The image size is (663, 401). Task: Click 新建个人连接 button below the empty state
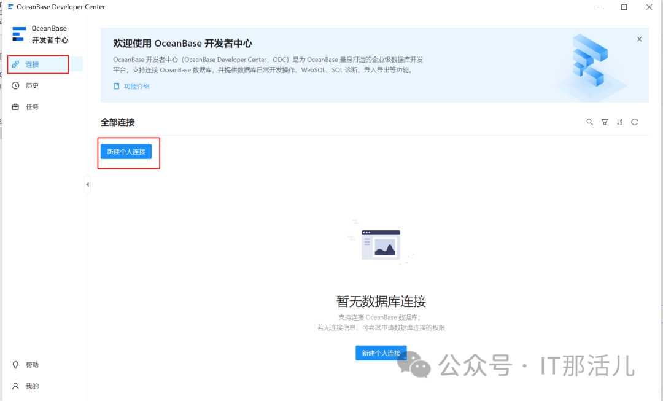click(381, 352)
